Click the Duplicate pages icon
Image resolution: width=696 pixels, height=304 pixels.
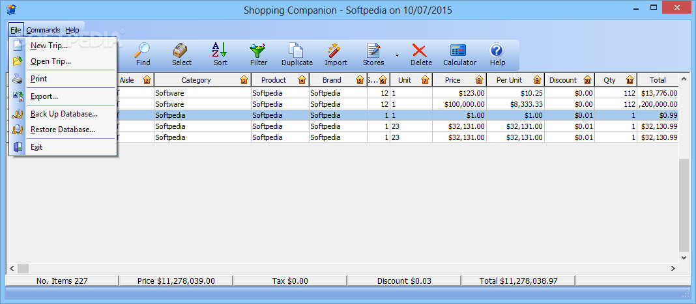click(297, 49)
